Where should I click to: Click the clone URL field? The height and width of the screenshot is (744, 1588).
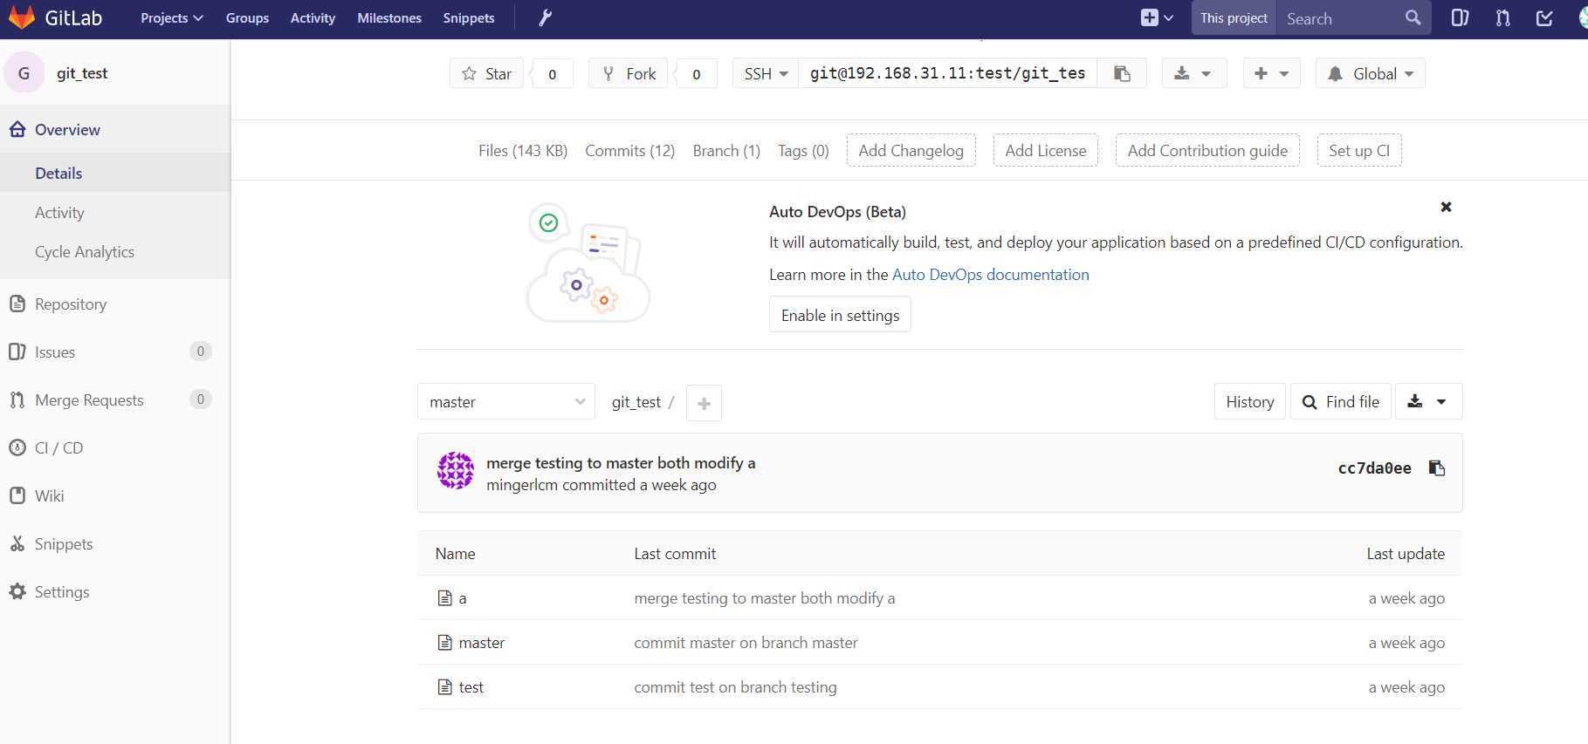(948, 73)
